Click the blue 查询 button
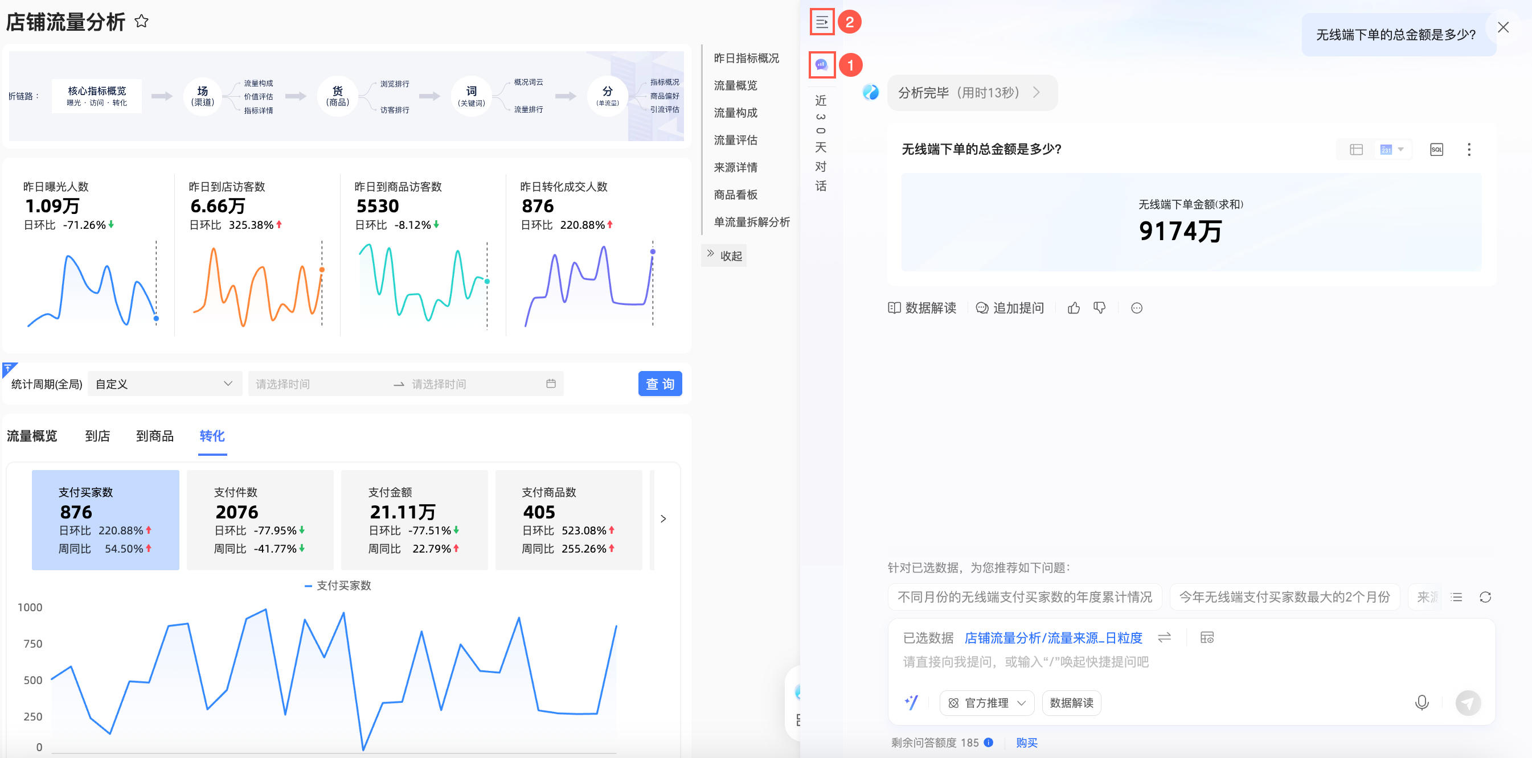The image size is (1532, 758). coord(660,384)
